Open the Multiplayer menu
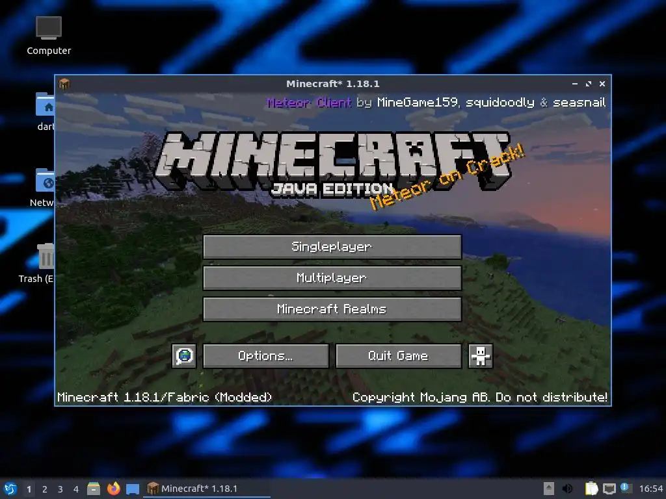This screenshot has height=499, width=666. click(332, 278)
